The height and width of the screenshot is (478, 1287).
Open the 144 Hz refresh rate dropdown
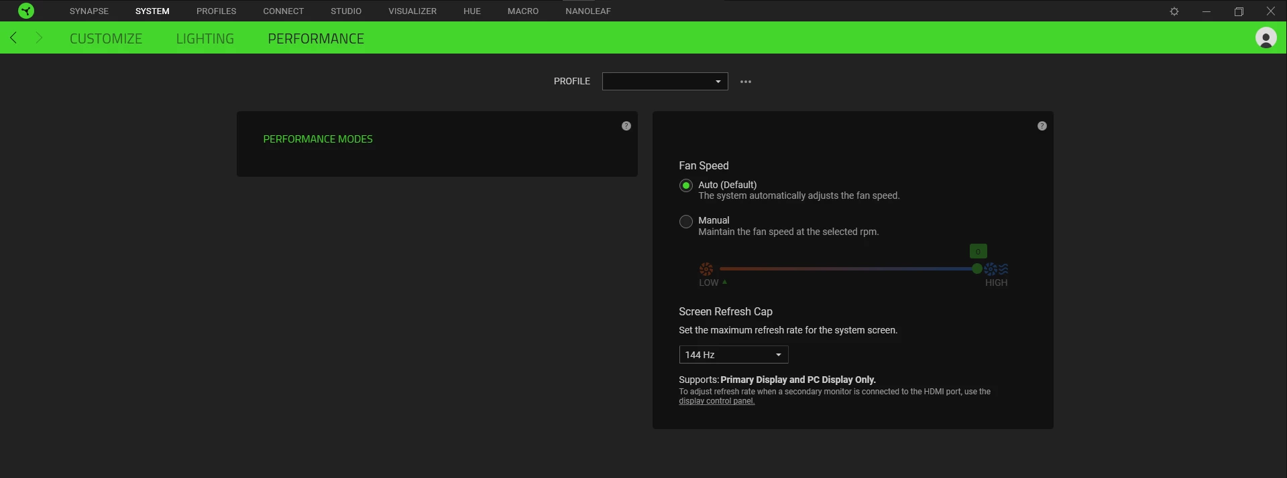tap(733, 355)
